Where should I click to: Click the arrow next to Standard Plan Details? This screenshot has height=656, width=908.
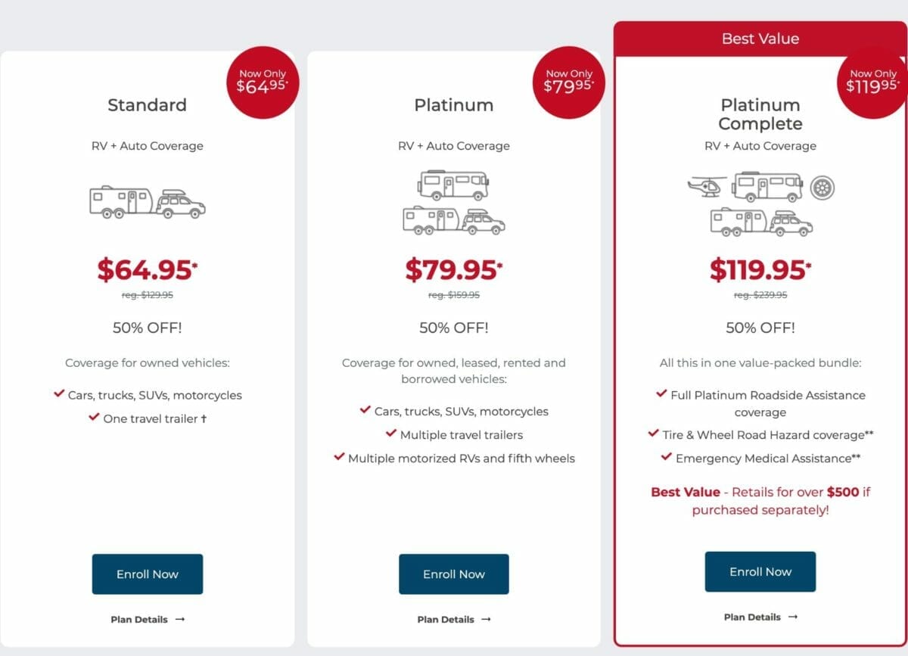[179, 619]
